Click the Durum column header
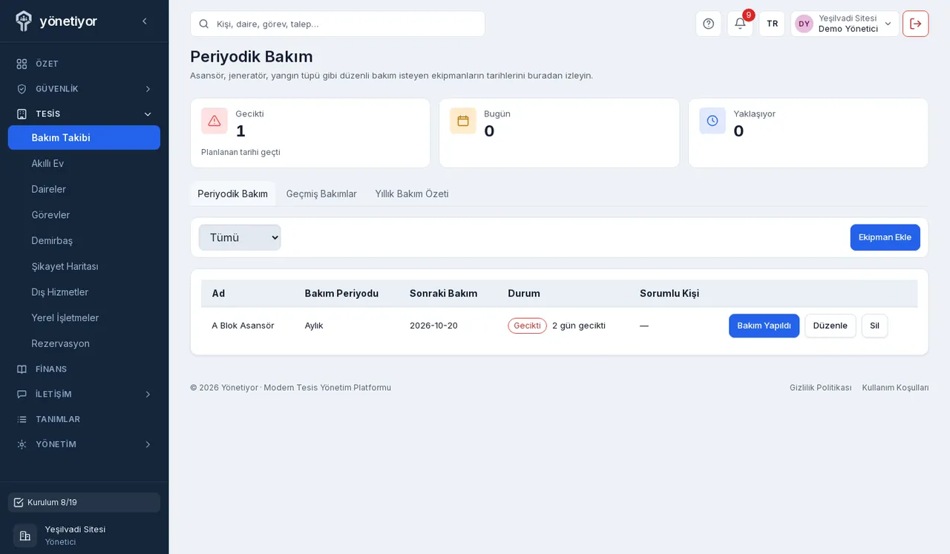 pyautogui.click(x=524, y=294)
